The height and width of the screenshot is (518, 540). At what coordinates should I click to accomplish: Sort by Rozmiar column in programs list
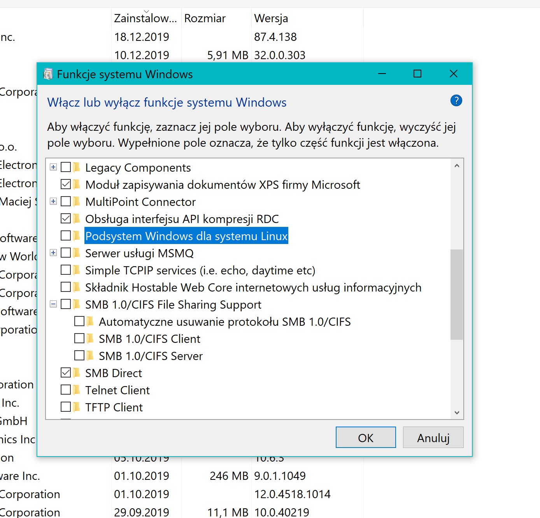(x=216, y=18)
